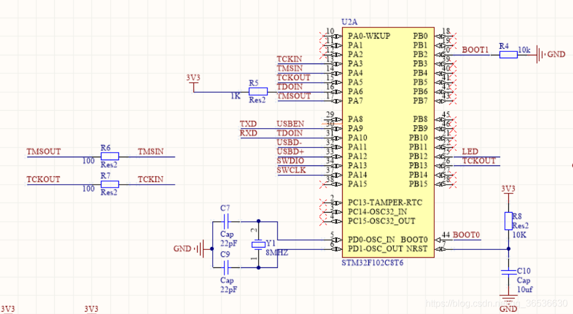Select the TCKOUT label left of R7
This screenshot has height=314, width=573.
click(43, 179)
